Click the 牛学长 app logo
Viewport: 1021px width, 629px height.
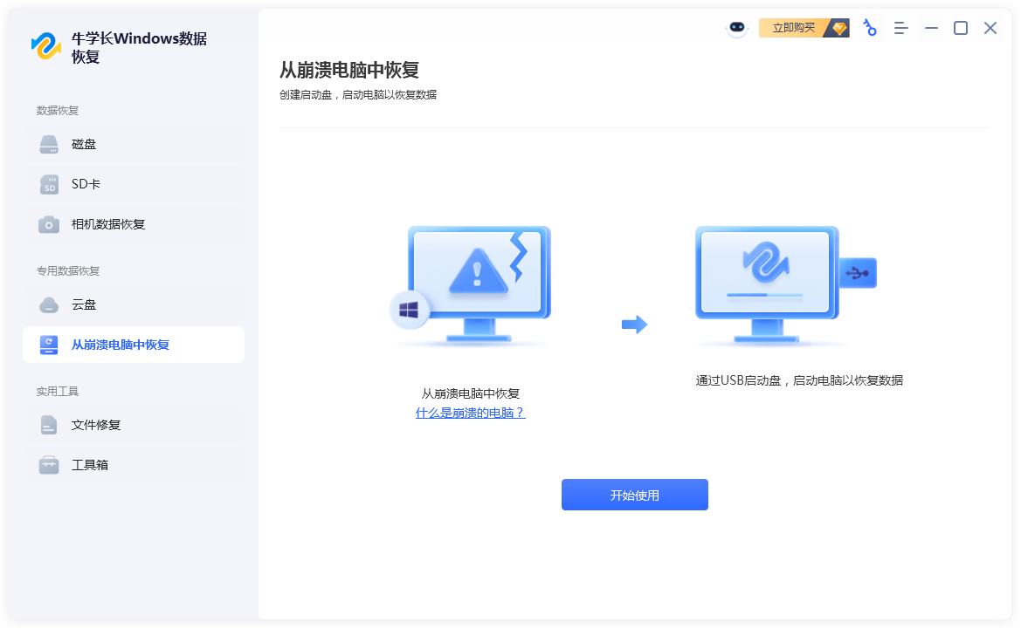pyautogui.click(x=46, y=46)
